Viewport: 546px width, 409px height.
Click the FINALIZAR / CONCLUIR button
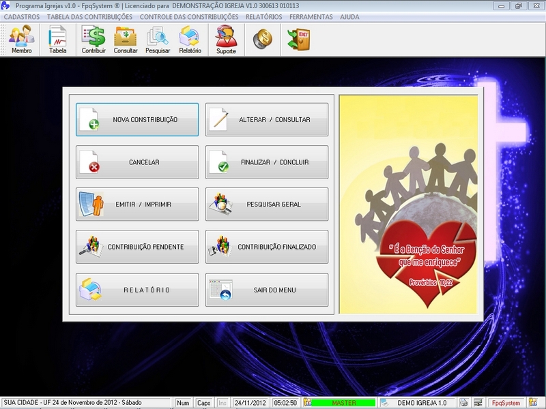(267, 162)
